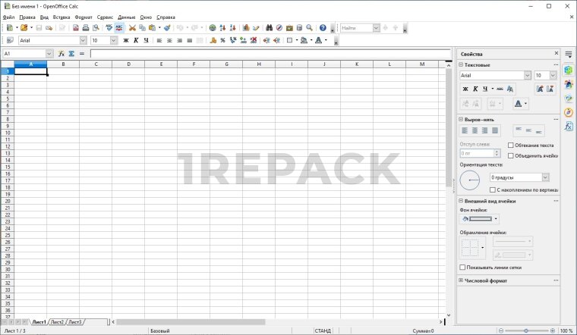Screen dimensions: 577x335
Task: Click the 'СТАНД' selection mode in status bar
Action: click(323, 331)
